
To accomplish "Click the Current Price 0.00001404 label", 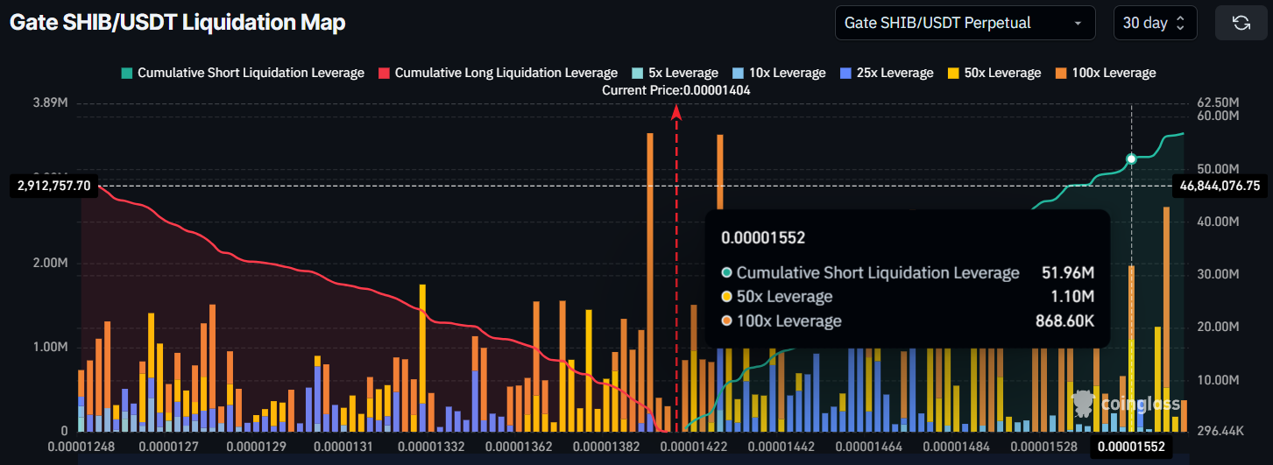I will [675, 90].
